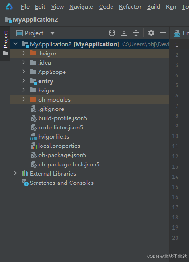Click line number 1 in editor gutter

click(177, 45)
